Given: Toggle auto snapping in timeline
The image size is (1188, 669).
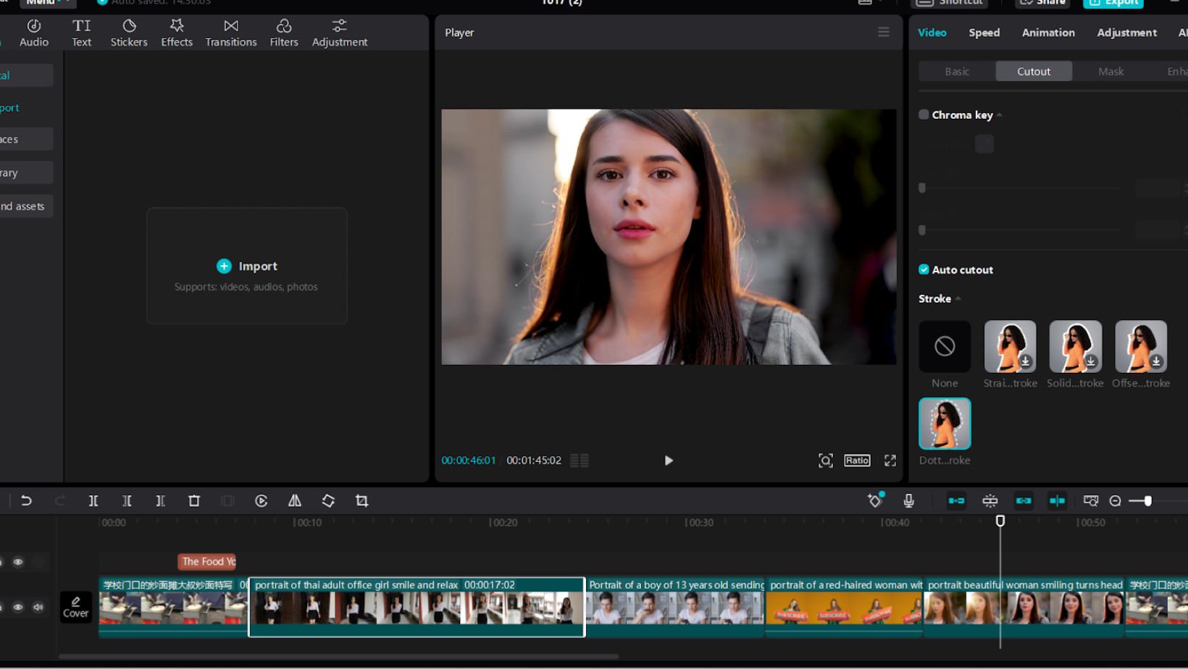Looking at the screenshot, I should click(990, 500).
